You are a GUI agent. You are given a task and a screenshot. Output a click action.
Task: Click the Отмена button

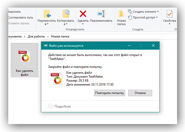tap(140, 93)
